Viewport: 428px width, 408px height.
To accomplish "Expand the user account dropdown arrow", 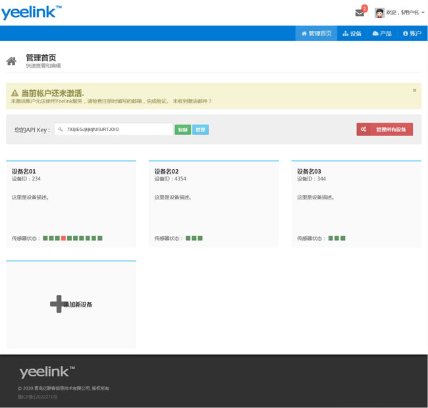I will [x=423, y=13].
